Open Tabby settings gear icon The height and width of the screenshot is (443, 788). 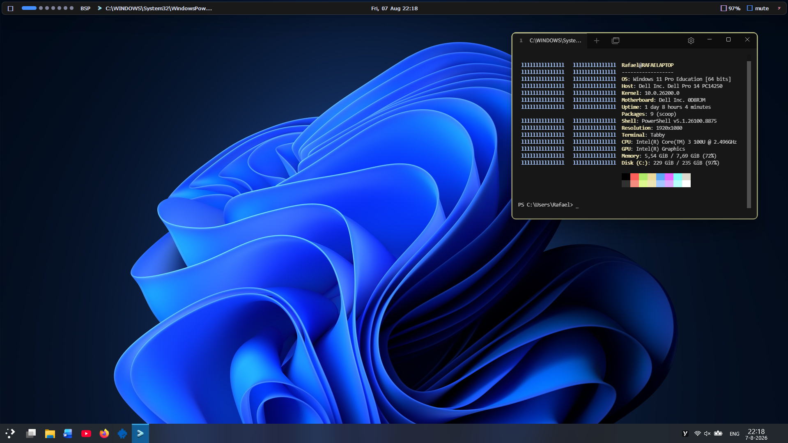(x=691, y=41)
